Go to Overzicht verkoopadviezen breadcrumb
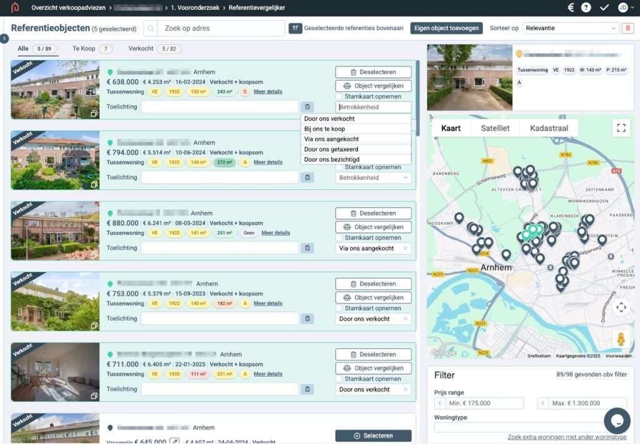Image resolution: width=640 pixels, height=444 pixels. coord(68,8)
